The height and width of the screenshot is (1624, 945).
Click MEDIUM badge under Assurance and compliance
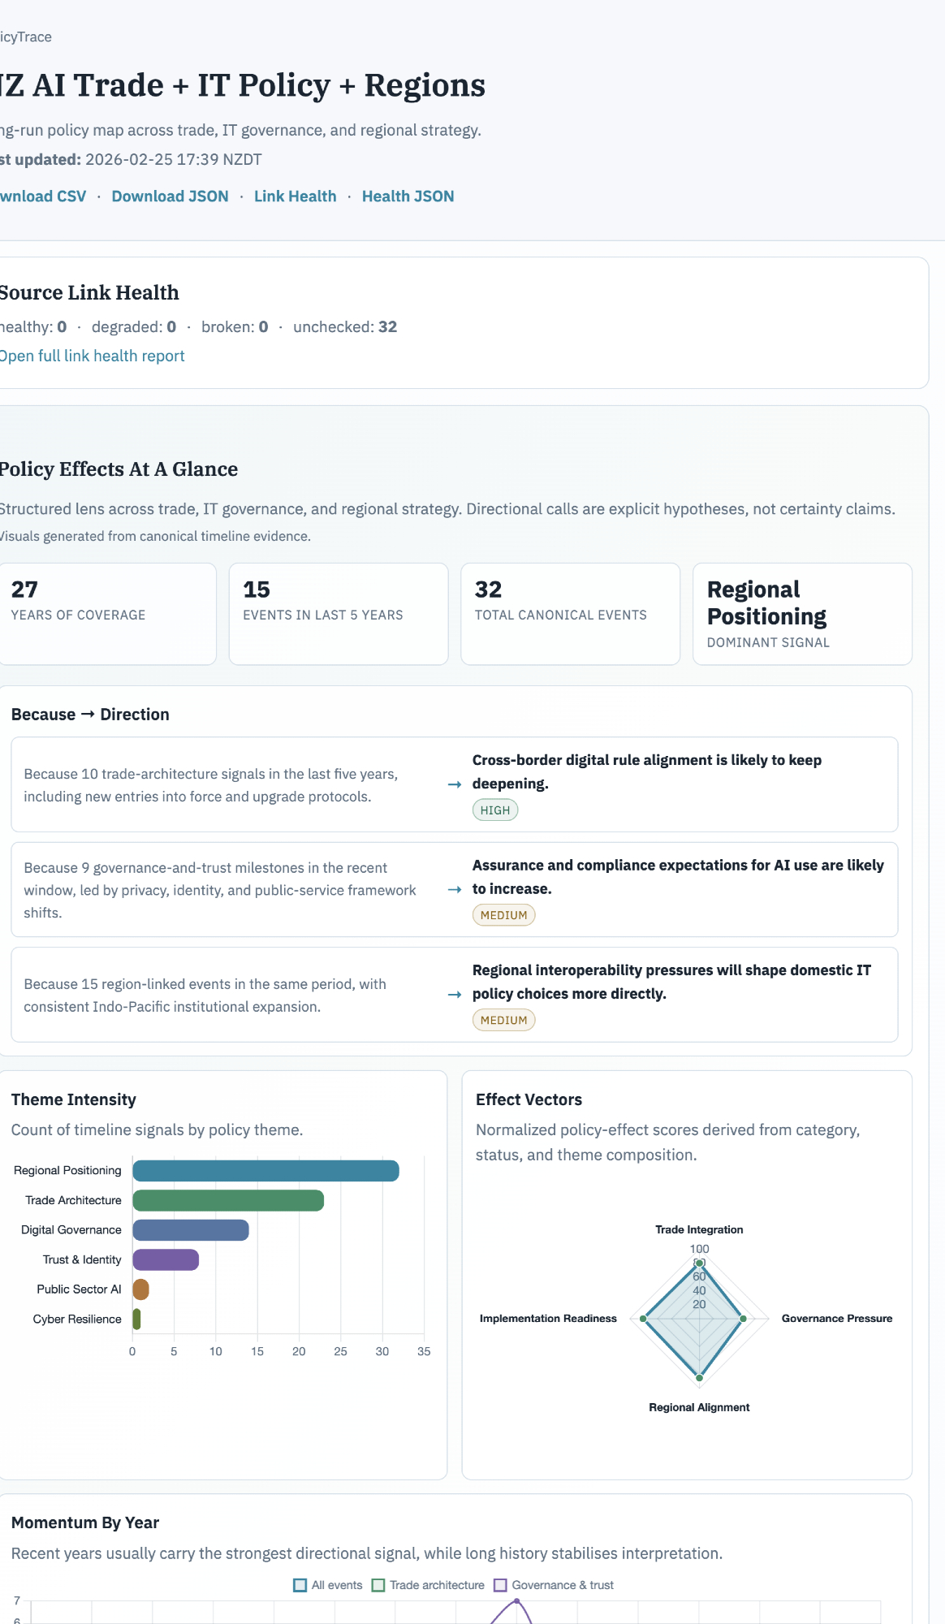click(x=503, y=915)
